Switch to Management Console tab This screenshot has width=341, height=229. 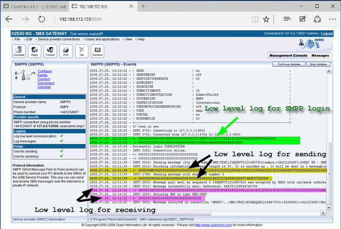[x=288, y=55]
